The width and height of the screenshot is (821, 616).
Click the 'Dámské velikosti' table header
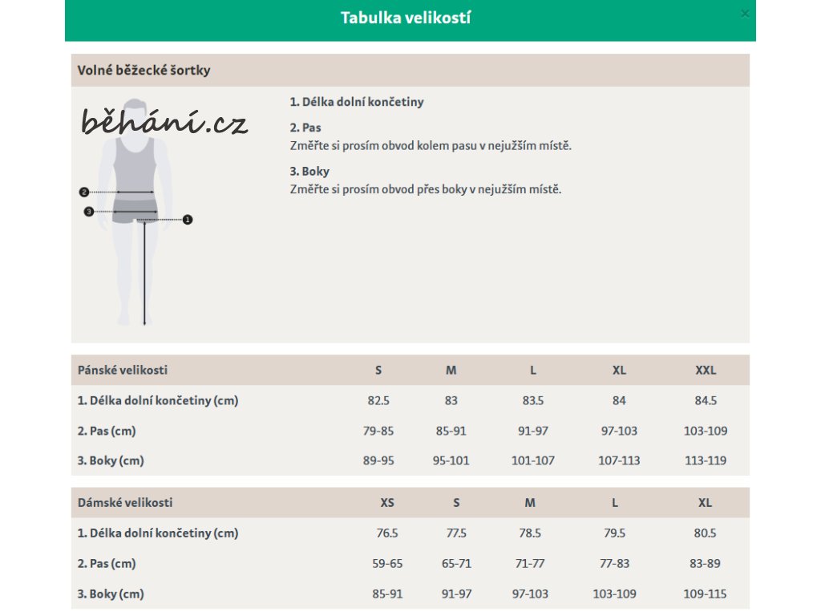pos(125,502)
